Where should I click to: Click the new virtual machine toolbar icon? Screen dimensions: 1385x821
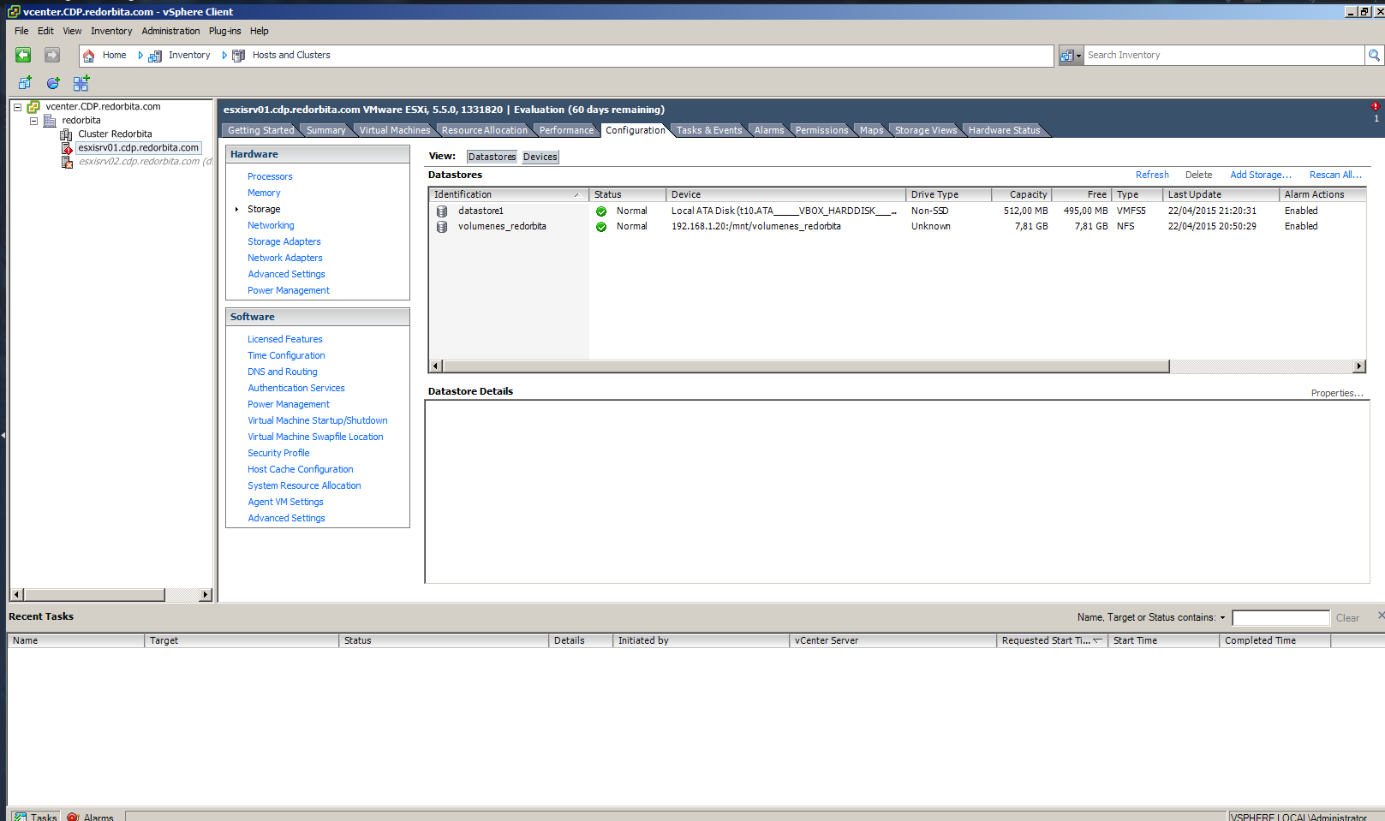[25, 83]
